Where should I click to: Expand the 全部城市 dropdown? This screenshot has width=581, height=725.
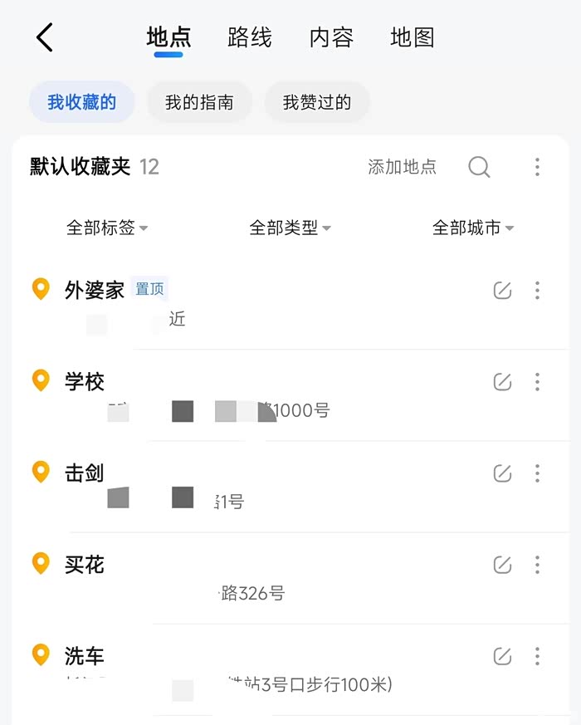click(473, 228)
